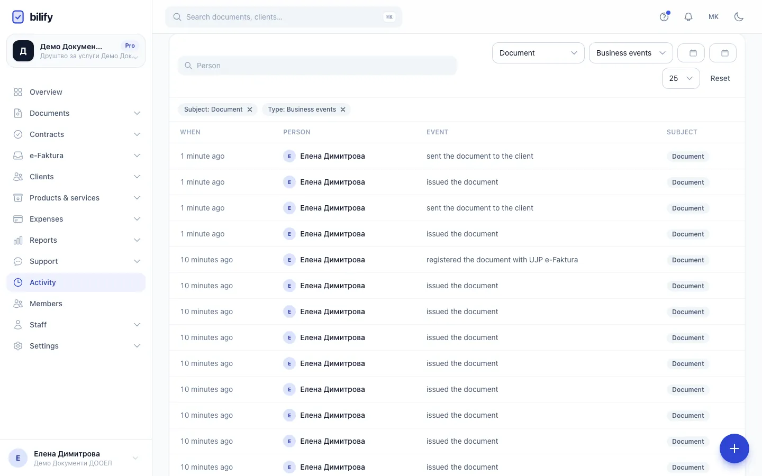Image resolution: width=762 pixels, height=476 pixels.
Task: Expand the e-Faktura sidebar section
Action: (76, 155)
